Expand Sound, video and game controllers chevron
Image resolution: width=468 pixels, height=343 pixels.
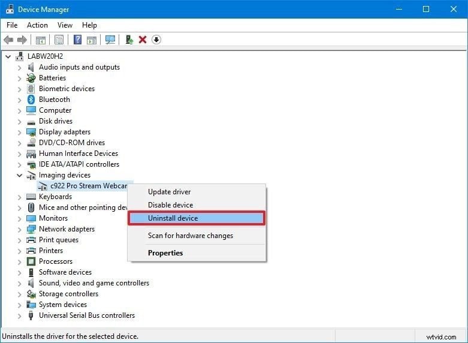tap(20, 283)
